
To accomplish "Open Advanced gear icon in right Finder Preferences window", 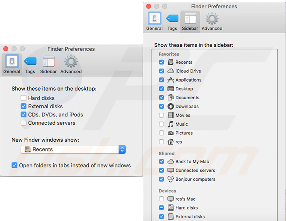I will 212,18.
